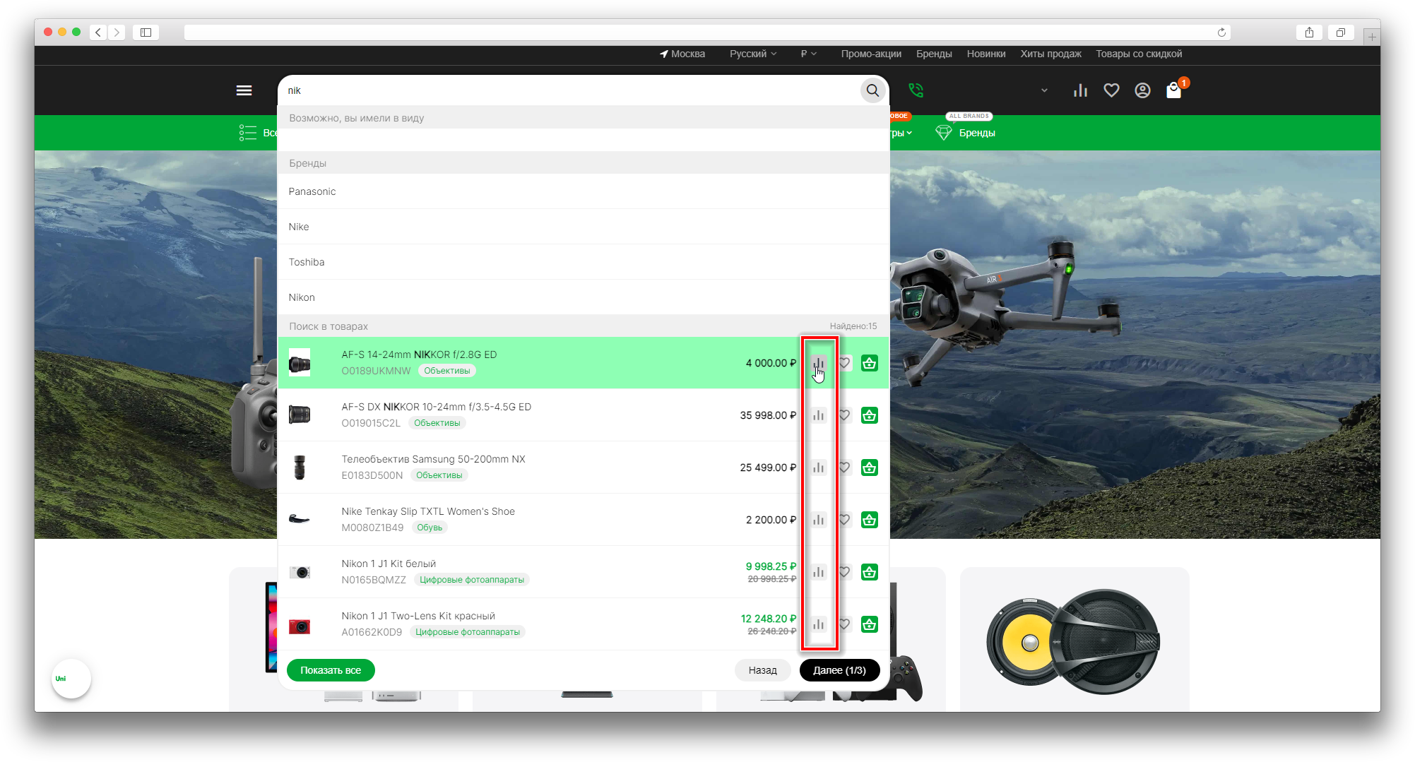Open the hamburger menu icon
This screenshot has width=1415, height=762.
coord(244,90)
